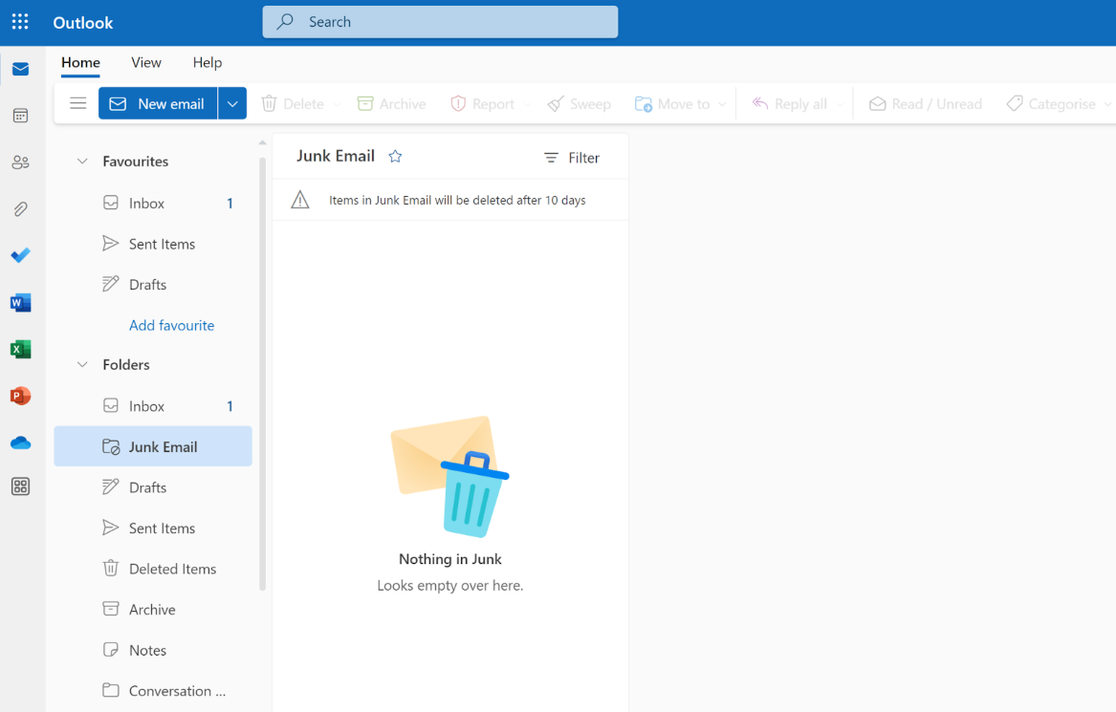Switch to the View tab
This screenshot has width=1116, height=712.
(145, 62)
